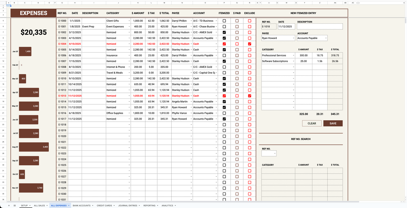The height and width of the screenshot is (208, 407).
Task: Uncheck ITEMIZED for expense E-1002
Action: coord(224,32)
